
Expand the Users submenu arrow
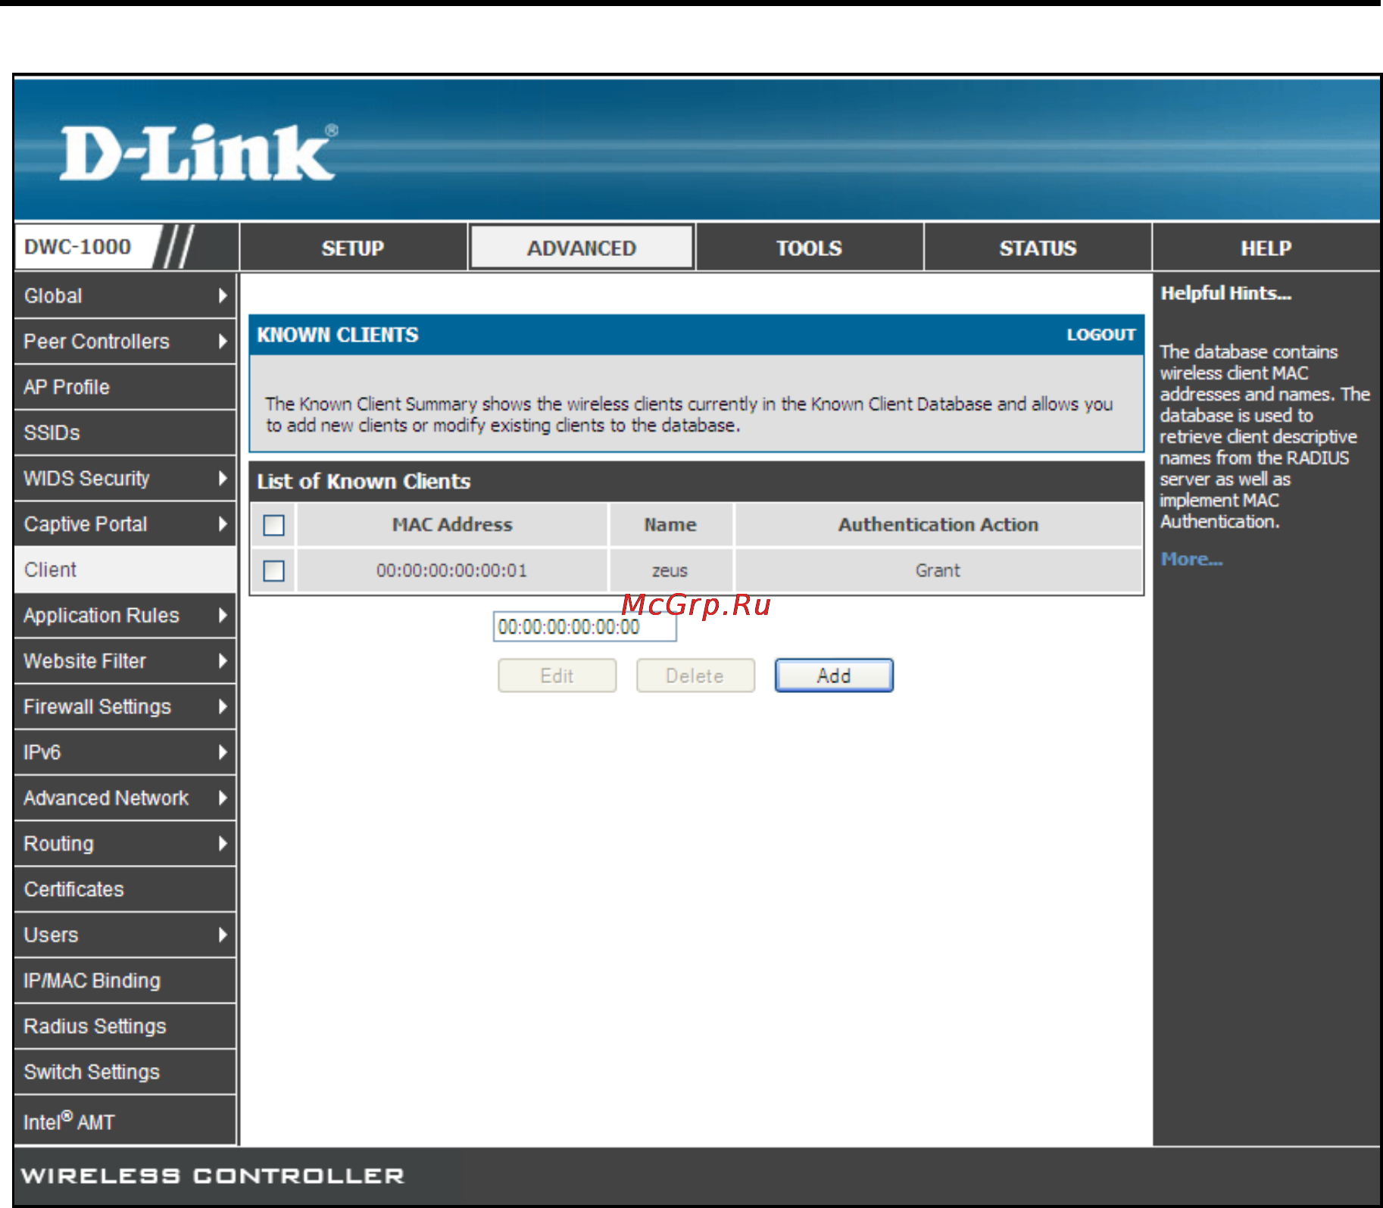point(223,935)
